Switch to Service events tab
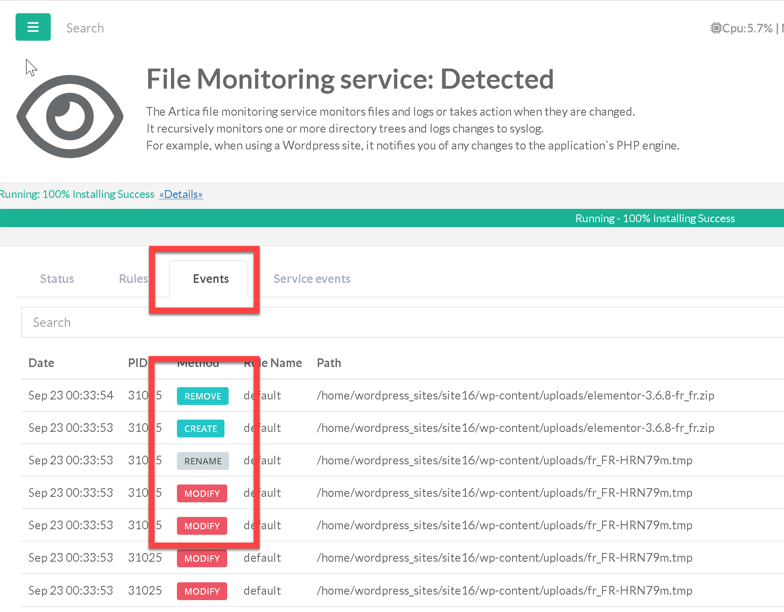Screen dimensions: 784x612 click(x=312, y=279)
